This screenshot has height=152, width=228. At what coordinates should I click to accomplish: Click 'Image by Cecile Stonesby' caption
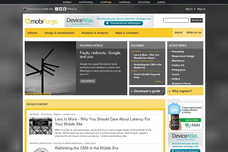(38, 94)
